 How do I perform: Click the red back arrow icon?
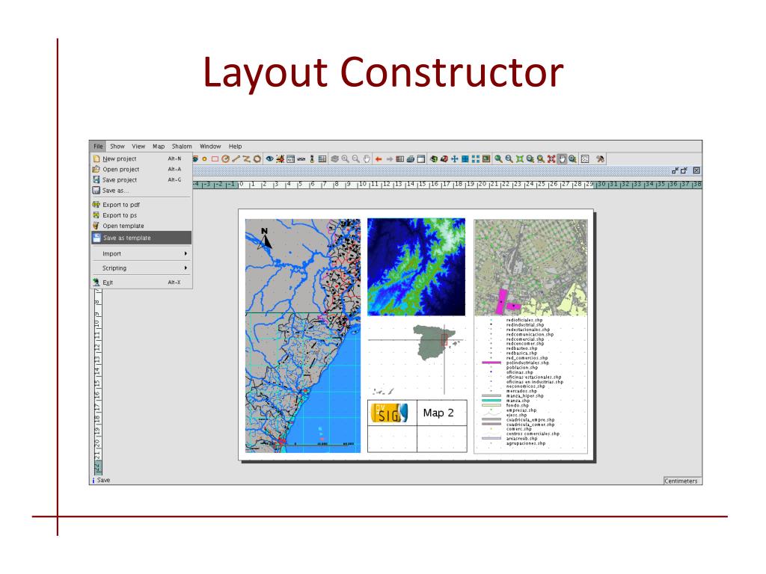click(x=379, y=159)
